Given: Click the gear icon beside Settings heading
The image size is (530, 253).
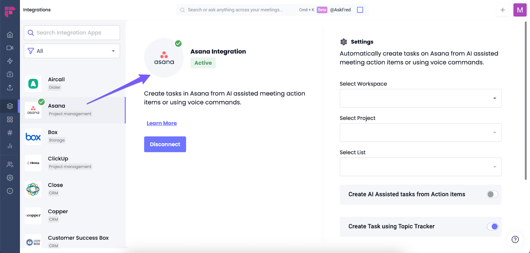Looking at the screenshot, I should point(344,42).
